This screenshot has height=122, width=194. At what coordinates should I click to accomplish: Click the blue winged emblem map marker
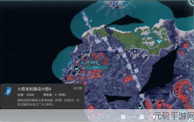[x=159, y=41]
